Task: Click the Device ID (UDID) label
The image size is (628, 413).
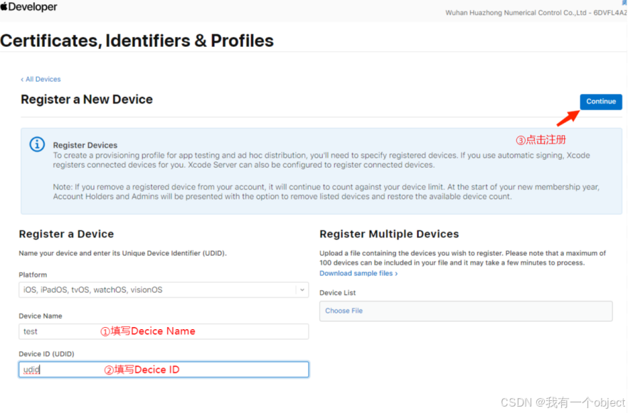Action: 46,354
